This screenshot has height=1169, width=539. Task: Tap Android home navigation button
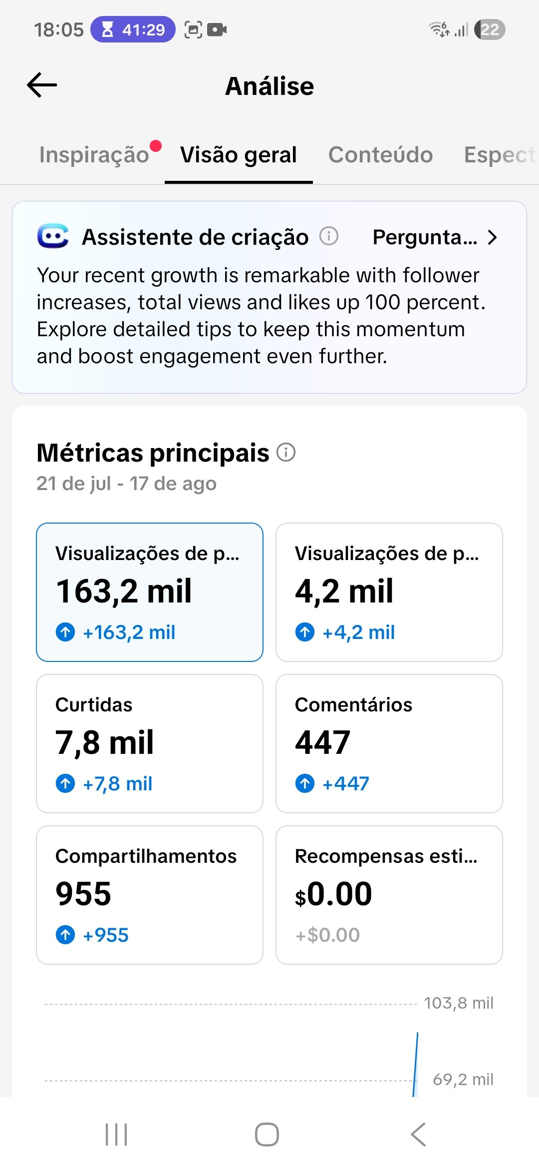tap(267, 1134)
